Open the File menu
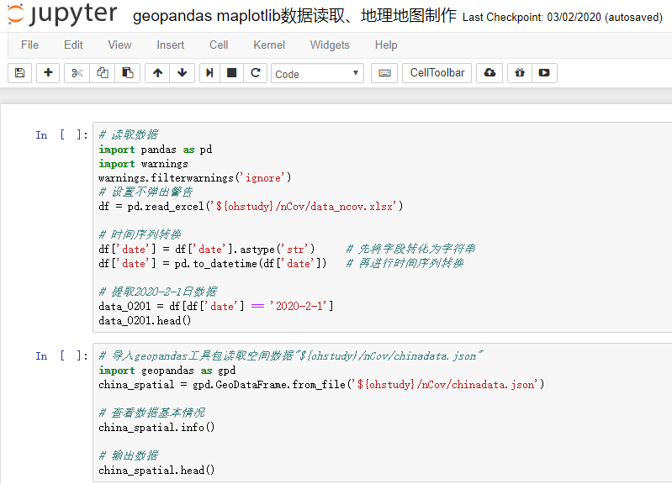 point(29,45)
